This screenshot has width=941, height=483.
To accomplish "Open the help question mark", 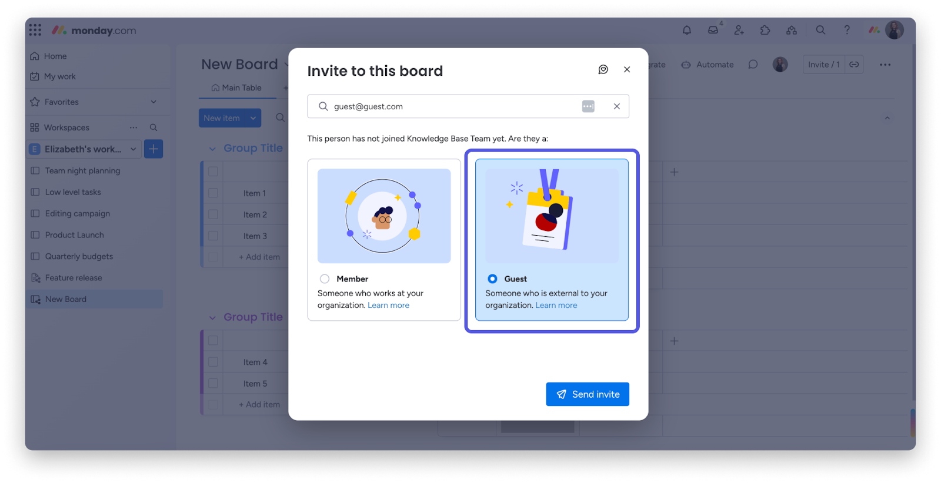I will 847,30.
